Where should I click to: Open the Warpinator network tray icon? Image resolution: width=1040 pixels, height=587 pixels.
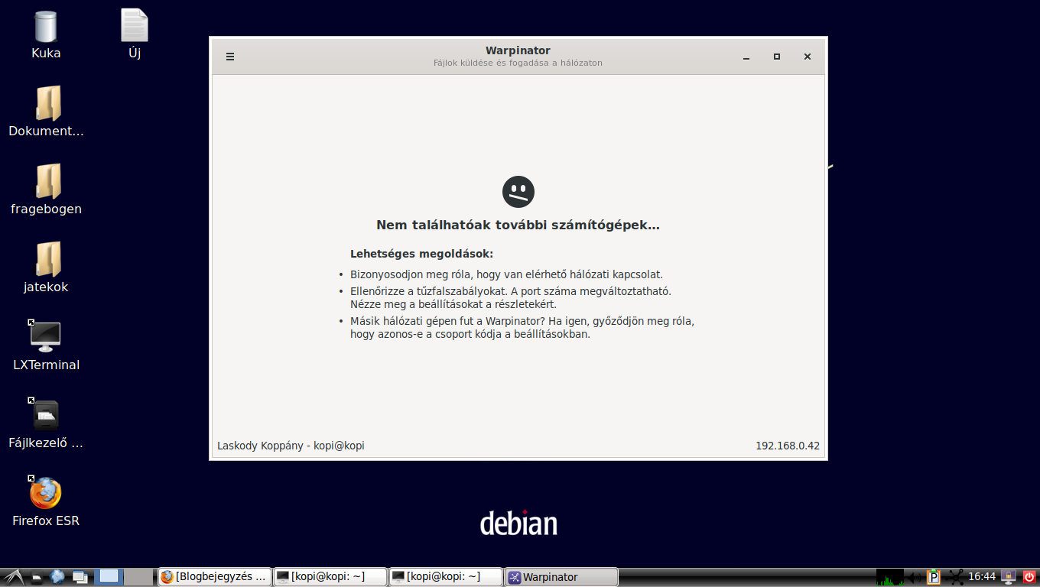click(956, 577)
